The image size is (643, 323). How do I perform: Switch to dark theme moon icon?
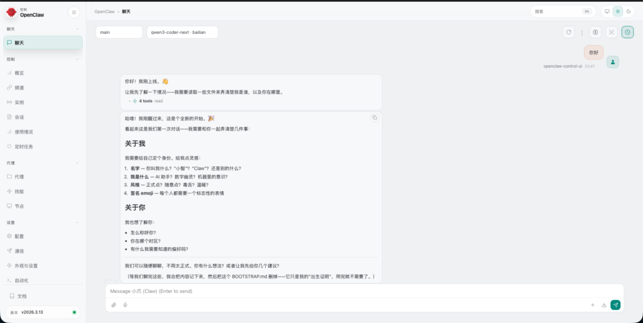pyautogui.click(x=629, y=11)
